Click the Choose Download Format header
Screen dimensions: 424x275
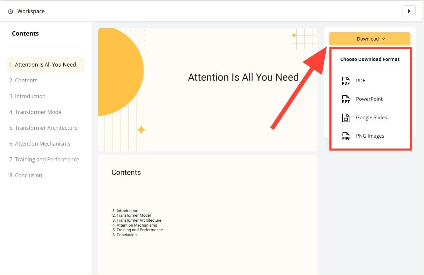(x=370, y=59)
